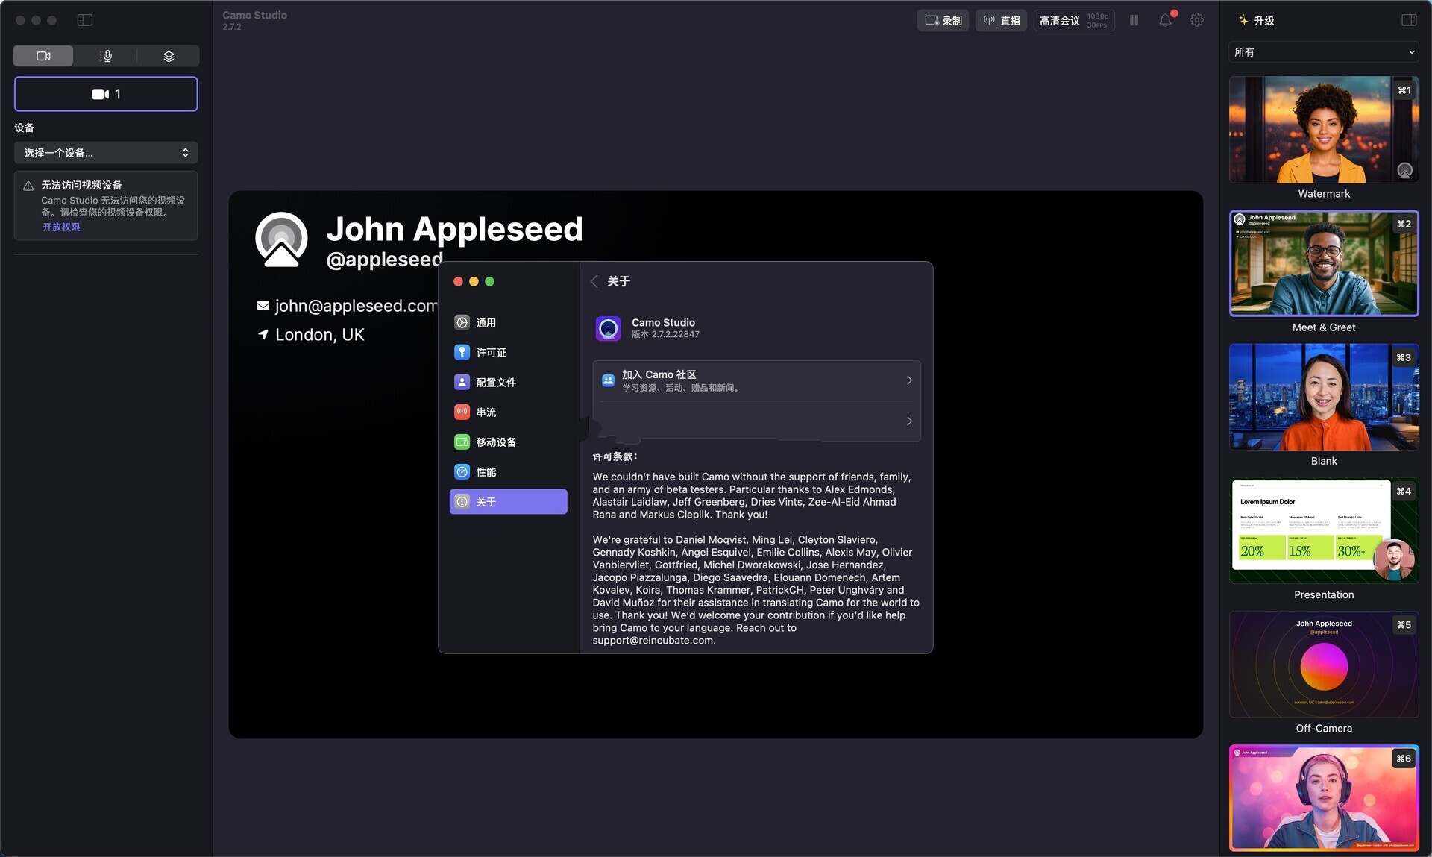The width and height of the screenshot is (1432, 857).
Task: Click the support@reincubate.com address
Action: point(653,641)
